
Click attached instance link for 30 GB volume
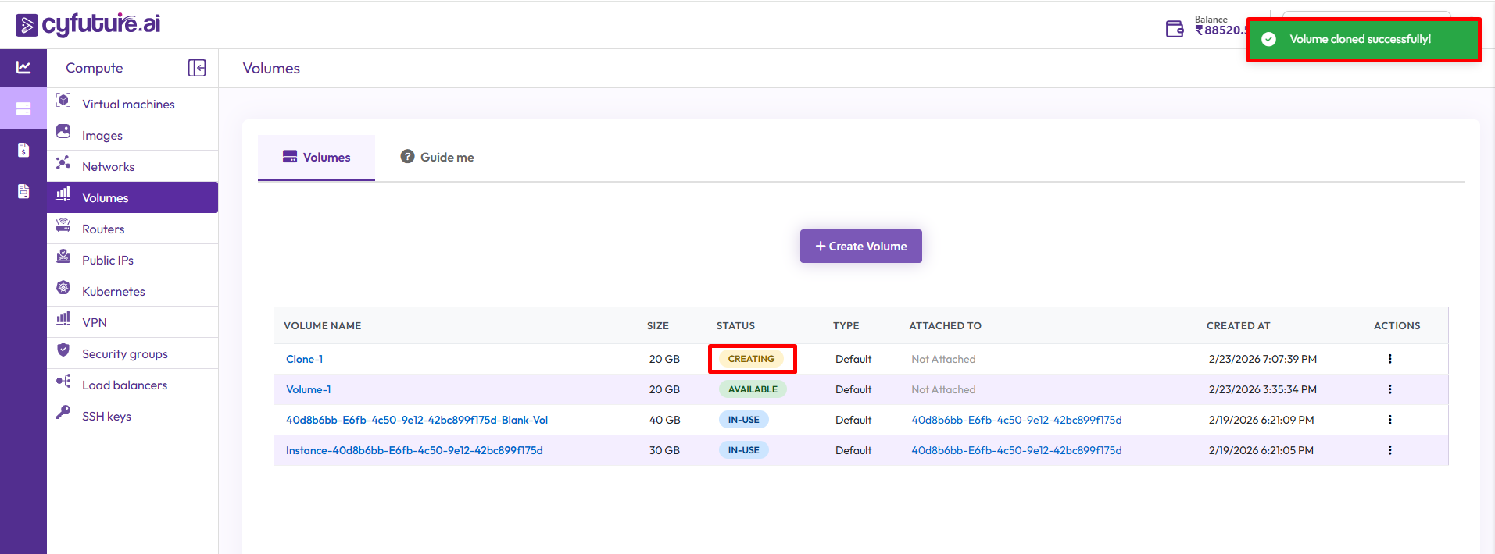coord(1016,450)
